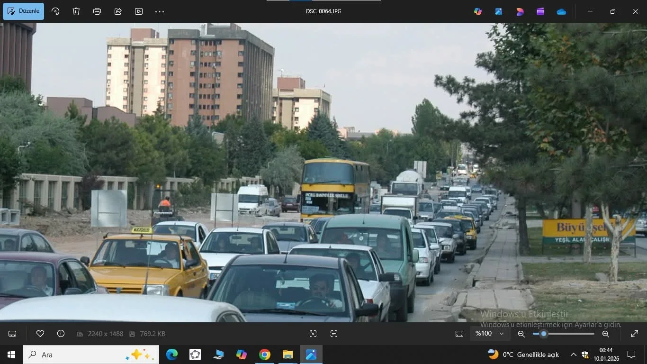Screen dimensions: 647x364
Task: Mark photo as favorite with heart icon
Action: pyautogui.click(x=40, y=334)
